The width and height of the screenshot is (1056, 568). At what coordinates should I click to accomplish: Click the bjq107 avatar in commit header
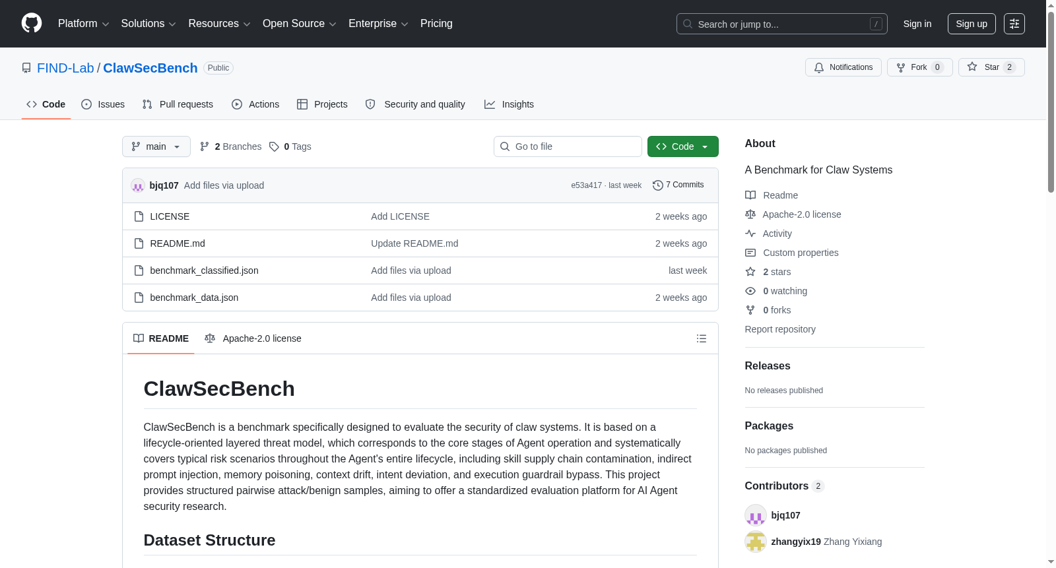coord(138,185)
